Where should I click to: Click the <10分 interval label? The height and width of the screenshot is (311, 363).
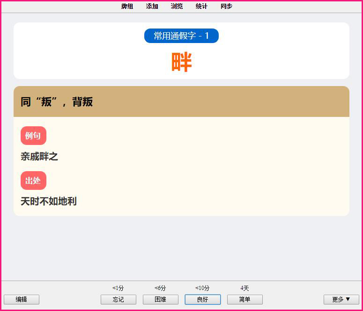(202, 288)
